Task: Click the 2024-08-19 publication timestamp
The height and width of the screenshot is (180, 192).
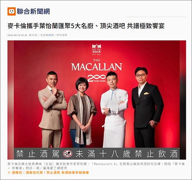Action: tap(17, 35)
